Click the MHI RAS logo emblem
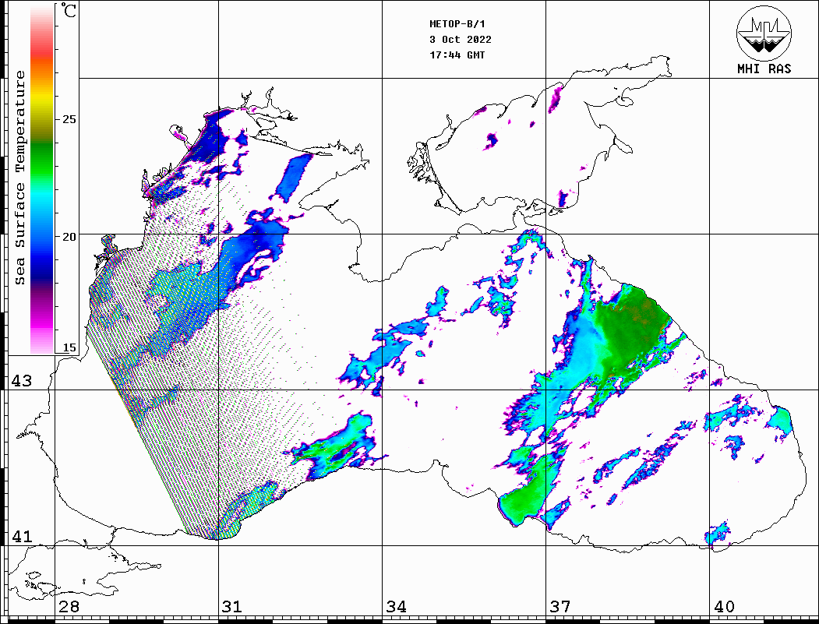819x624 pixels. tap(764, 33)
